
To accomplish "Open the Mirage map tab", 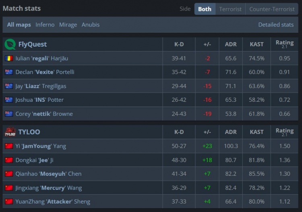I will point(68,25).
